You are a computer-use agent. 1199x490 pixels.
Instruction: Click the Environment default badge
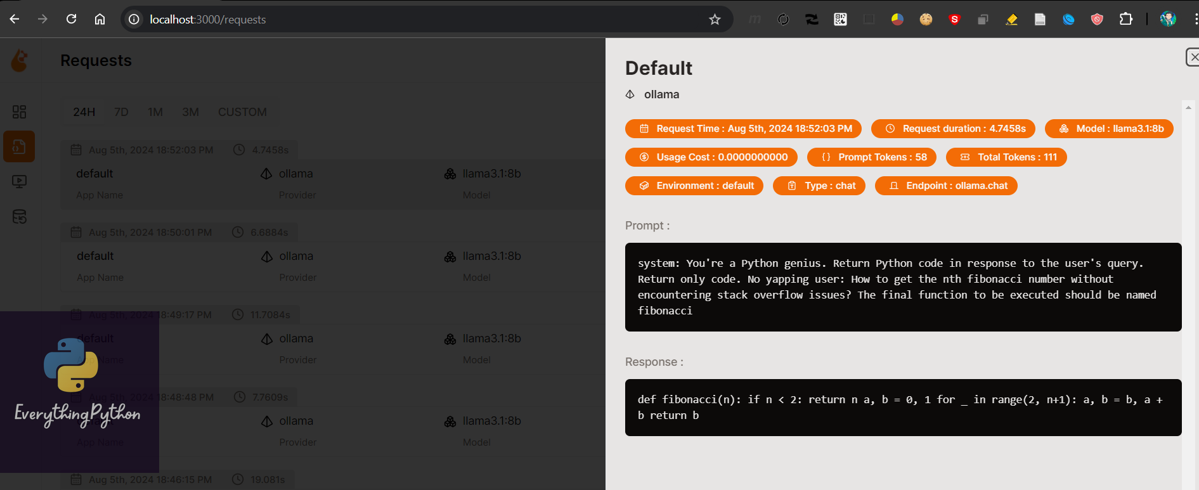(x=694, y=186)
